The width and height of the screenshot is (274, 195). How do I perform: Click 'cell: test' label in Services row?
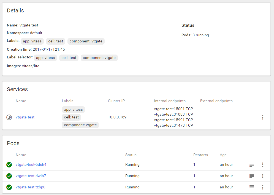point(71,117)
